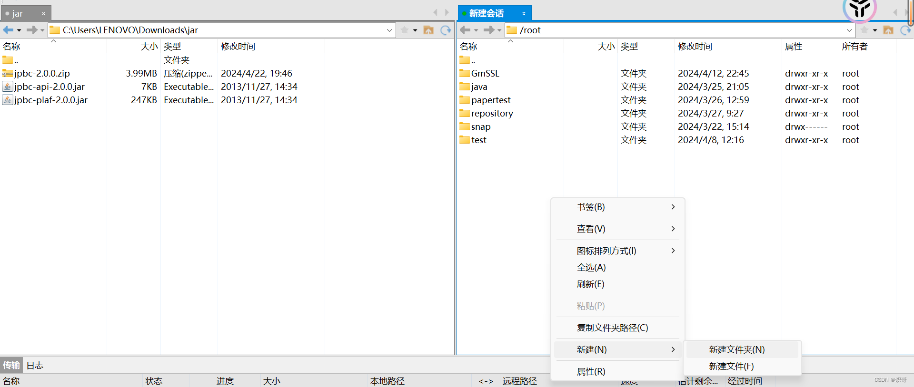The image size is (914, 387).
Task: Click the 状态 column header in transfer panel
Action: pyautogui.click(x=166, y=381)
